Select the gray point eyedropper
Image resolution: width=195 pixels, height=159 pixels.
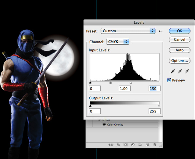click(180, 71)
